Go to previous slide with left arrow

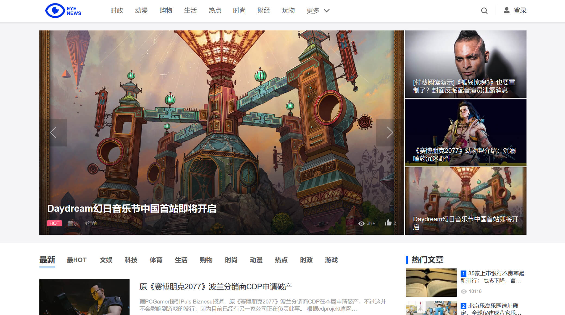pos(54,133)
